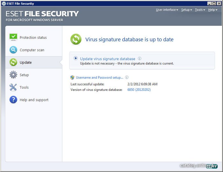Open the Setup dropdown in top bar
The image size is (223, 172).
point(186,10)
